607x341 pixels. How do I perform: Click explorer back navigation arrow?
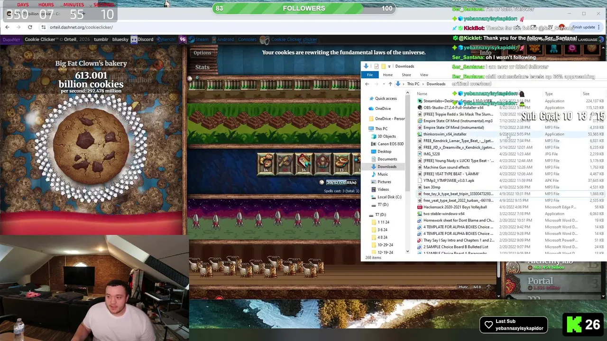(x=367, y=84)
